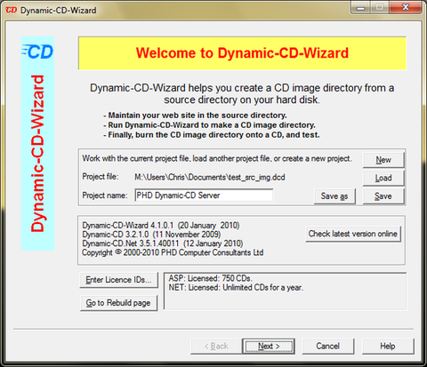This screenshot has height=367, width=427.
Task: Create a new project with New button
Action: [x=383, y=160]
